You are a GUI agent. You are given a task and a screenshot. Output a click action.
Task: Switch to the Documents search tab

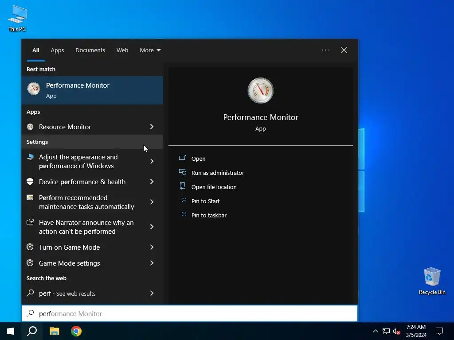tap(90, 50)
